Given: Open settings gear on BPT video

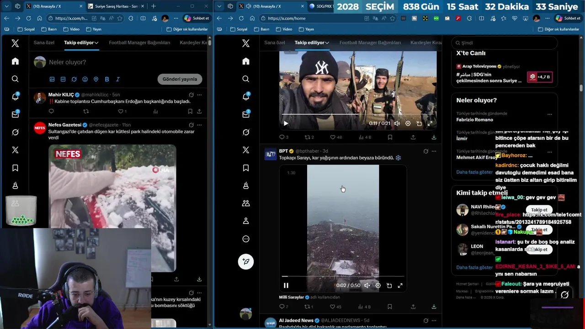Looking at the screenshot, I should click(x=378, y=286).
